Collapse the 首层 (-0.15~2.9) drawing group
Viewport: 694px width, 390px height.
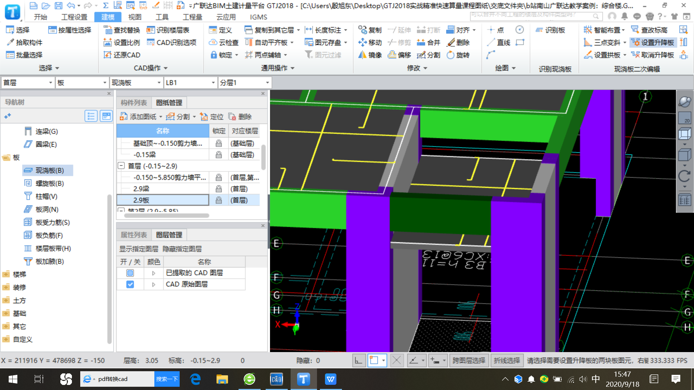pos(121,166)
